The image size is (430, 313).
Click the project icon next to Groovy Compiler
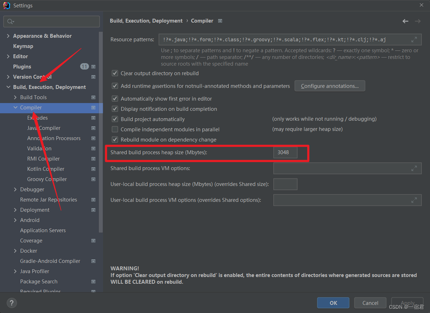tap(93, 179)
